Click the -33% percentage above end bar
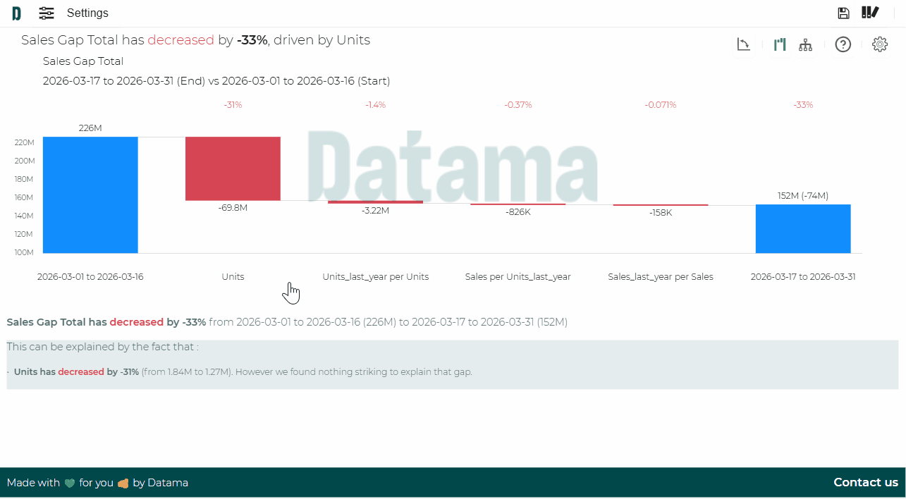 point(803,105)
